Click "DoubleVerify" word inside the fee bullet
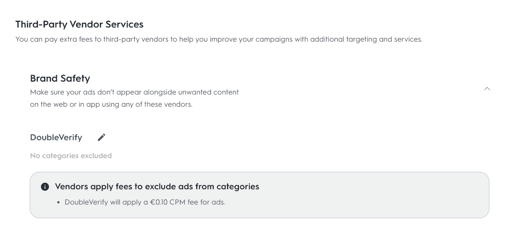Image resolution: width=513 pixels, height=227 pixels. [86, 202]
